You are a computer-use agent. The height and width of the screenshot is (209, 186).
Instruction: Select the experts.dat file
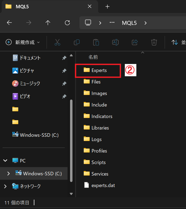103,185
